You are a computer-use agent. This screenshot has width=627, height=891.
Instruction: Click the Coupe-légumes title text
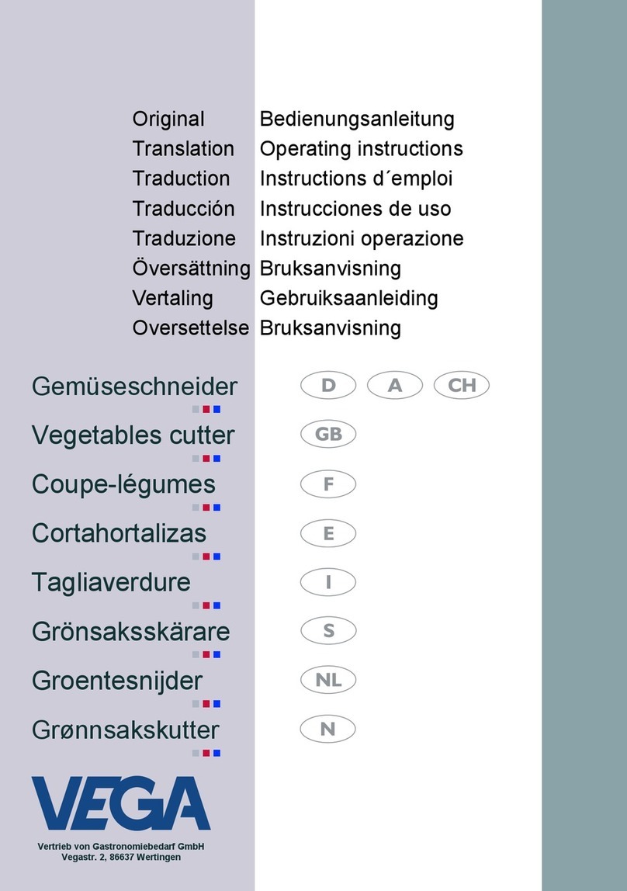(x=124, y=485)
